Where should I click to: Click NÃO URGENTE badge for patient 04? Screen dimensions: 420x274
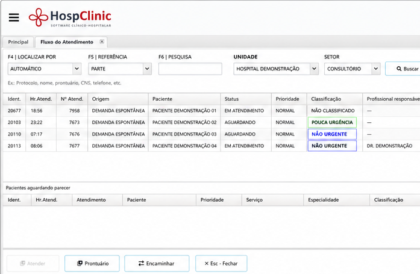click(332, 146)
